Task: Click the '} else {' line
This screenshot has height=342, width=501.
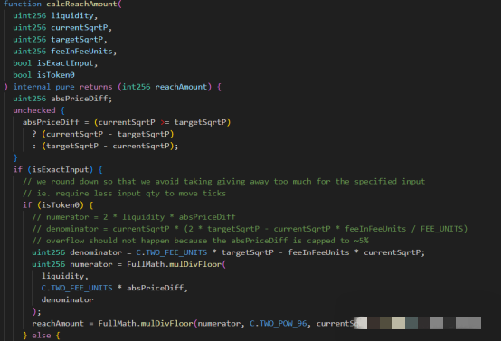Action: click(42, 335)
